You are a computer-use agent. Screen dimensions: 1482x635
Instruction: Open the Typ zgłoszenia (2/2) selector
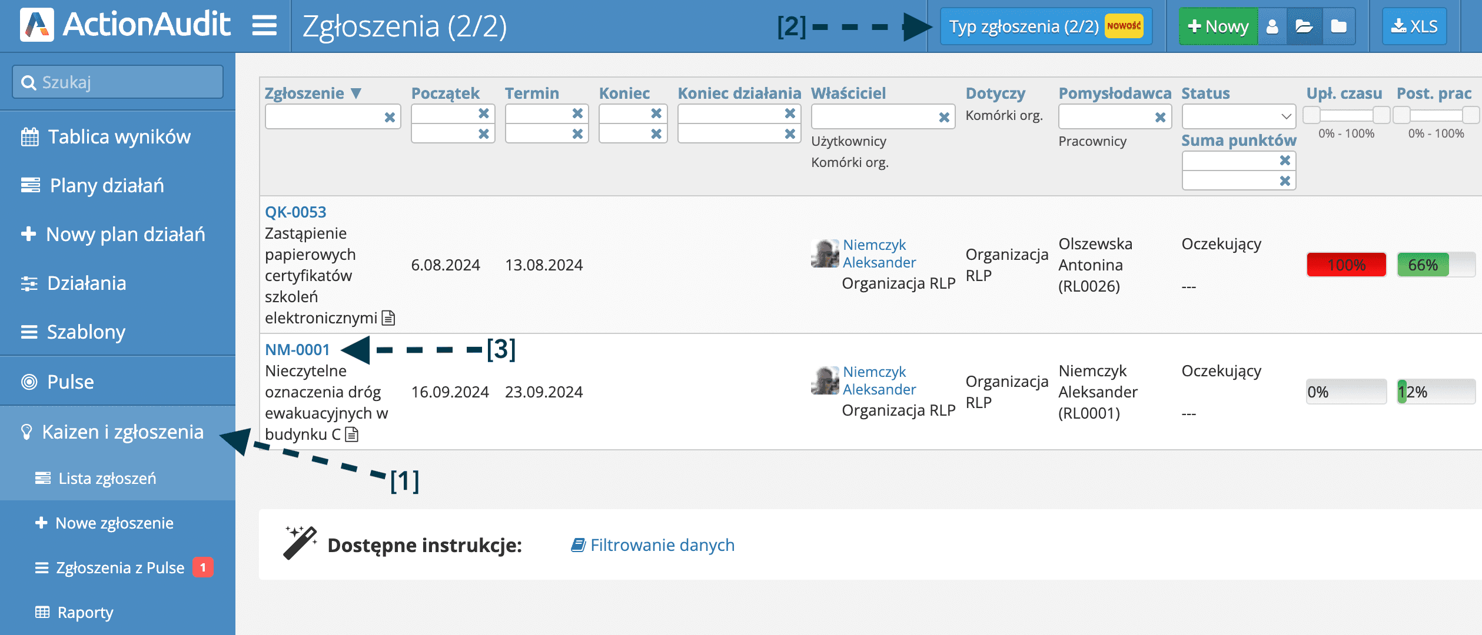pyautogui.click(x=1046, y=26)
